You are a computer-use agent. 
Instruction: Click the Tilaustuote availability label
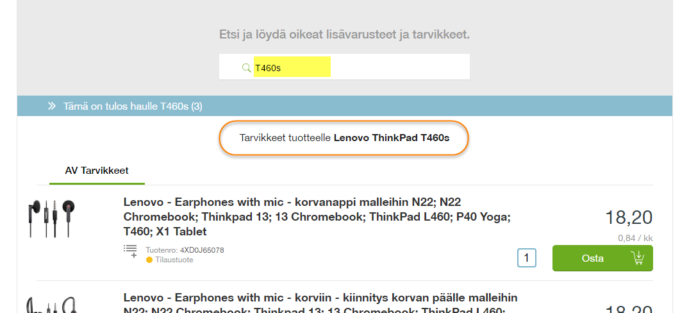[174, 260]
